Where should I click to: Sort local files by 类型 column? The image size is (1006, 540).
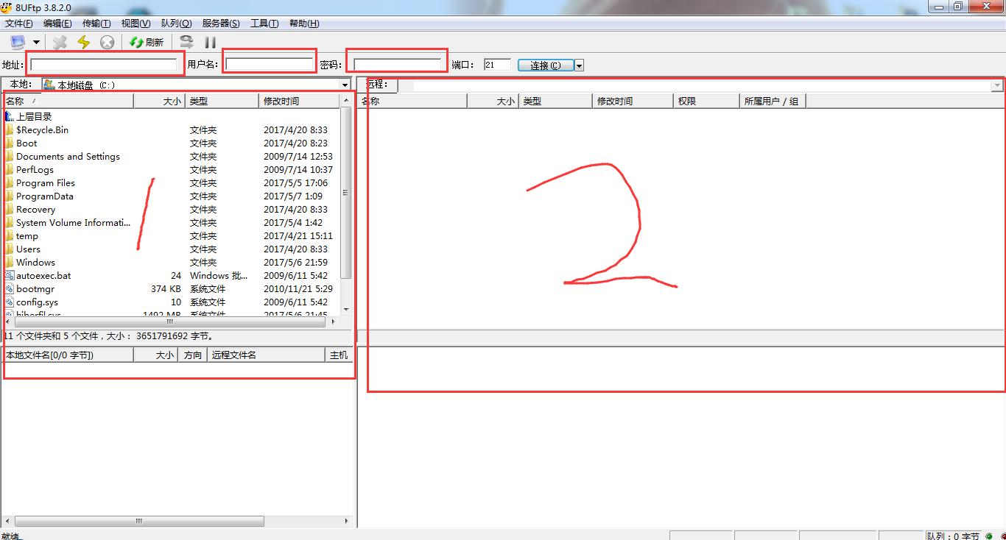[222, 101]
